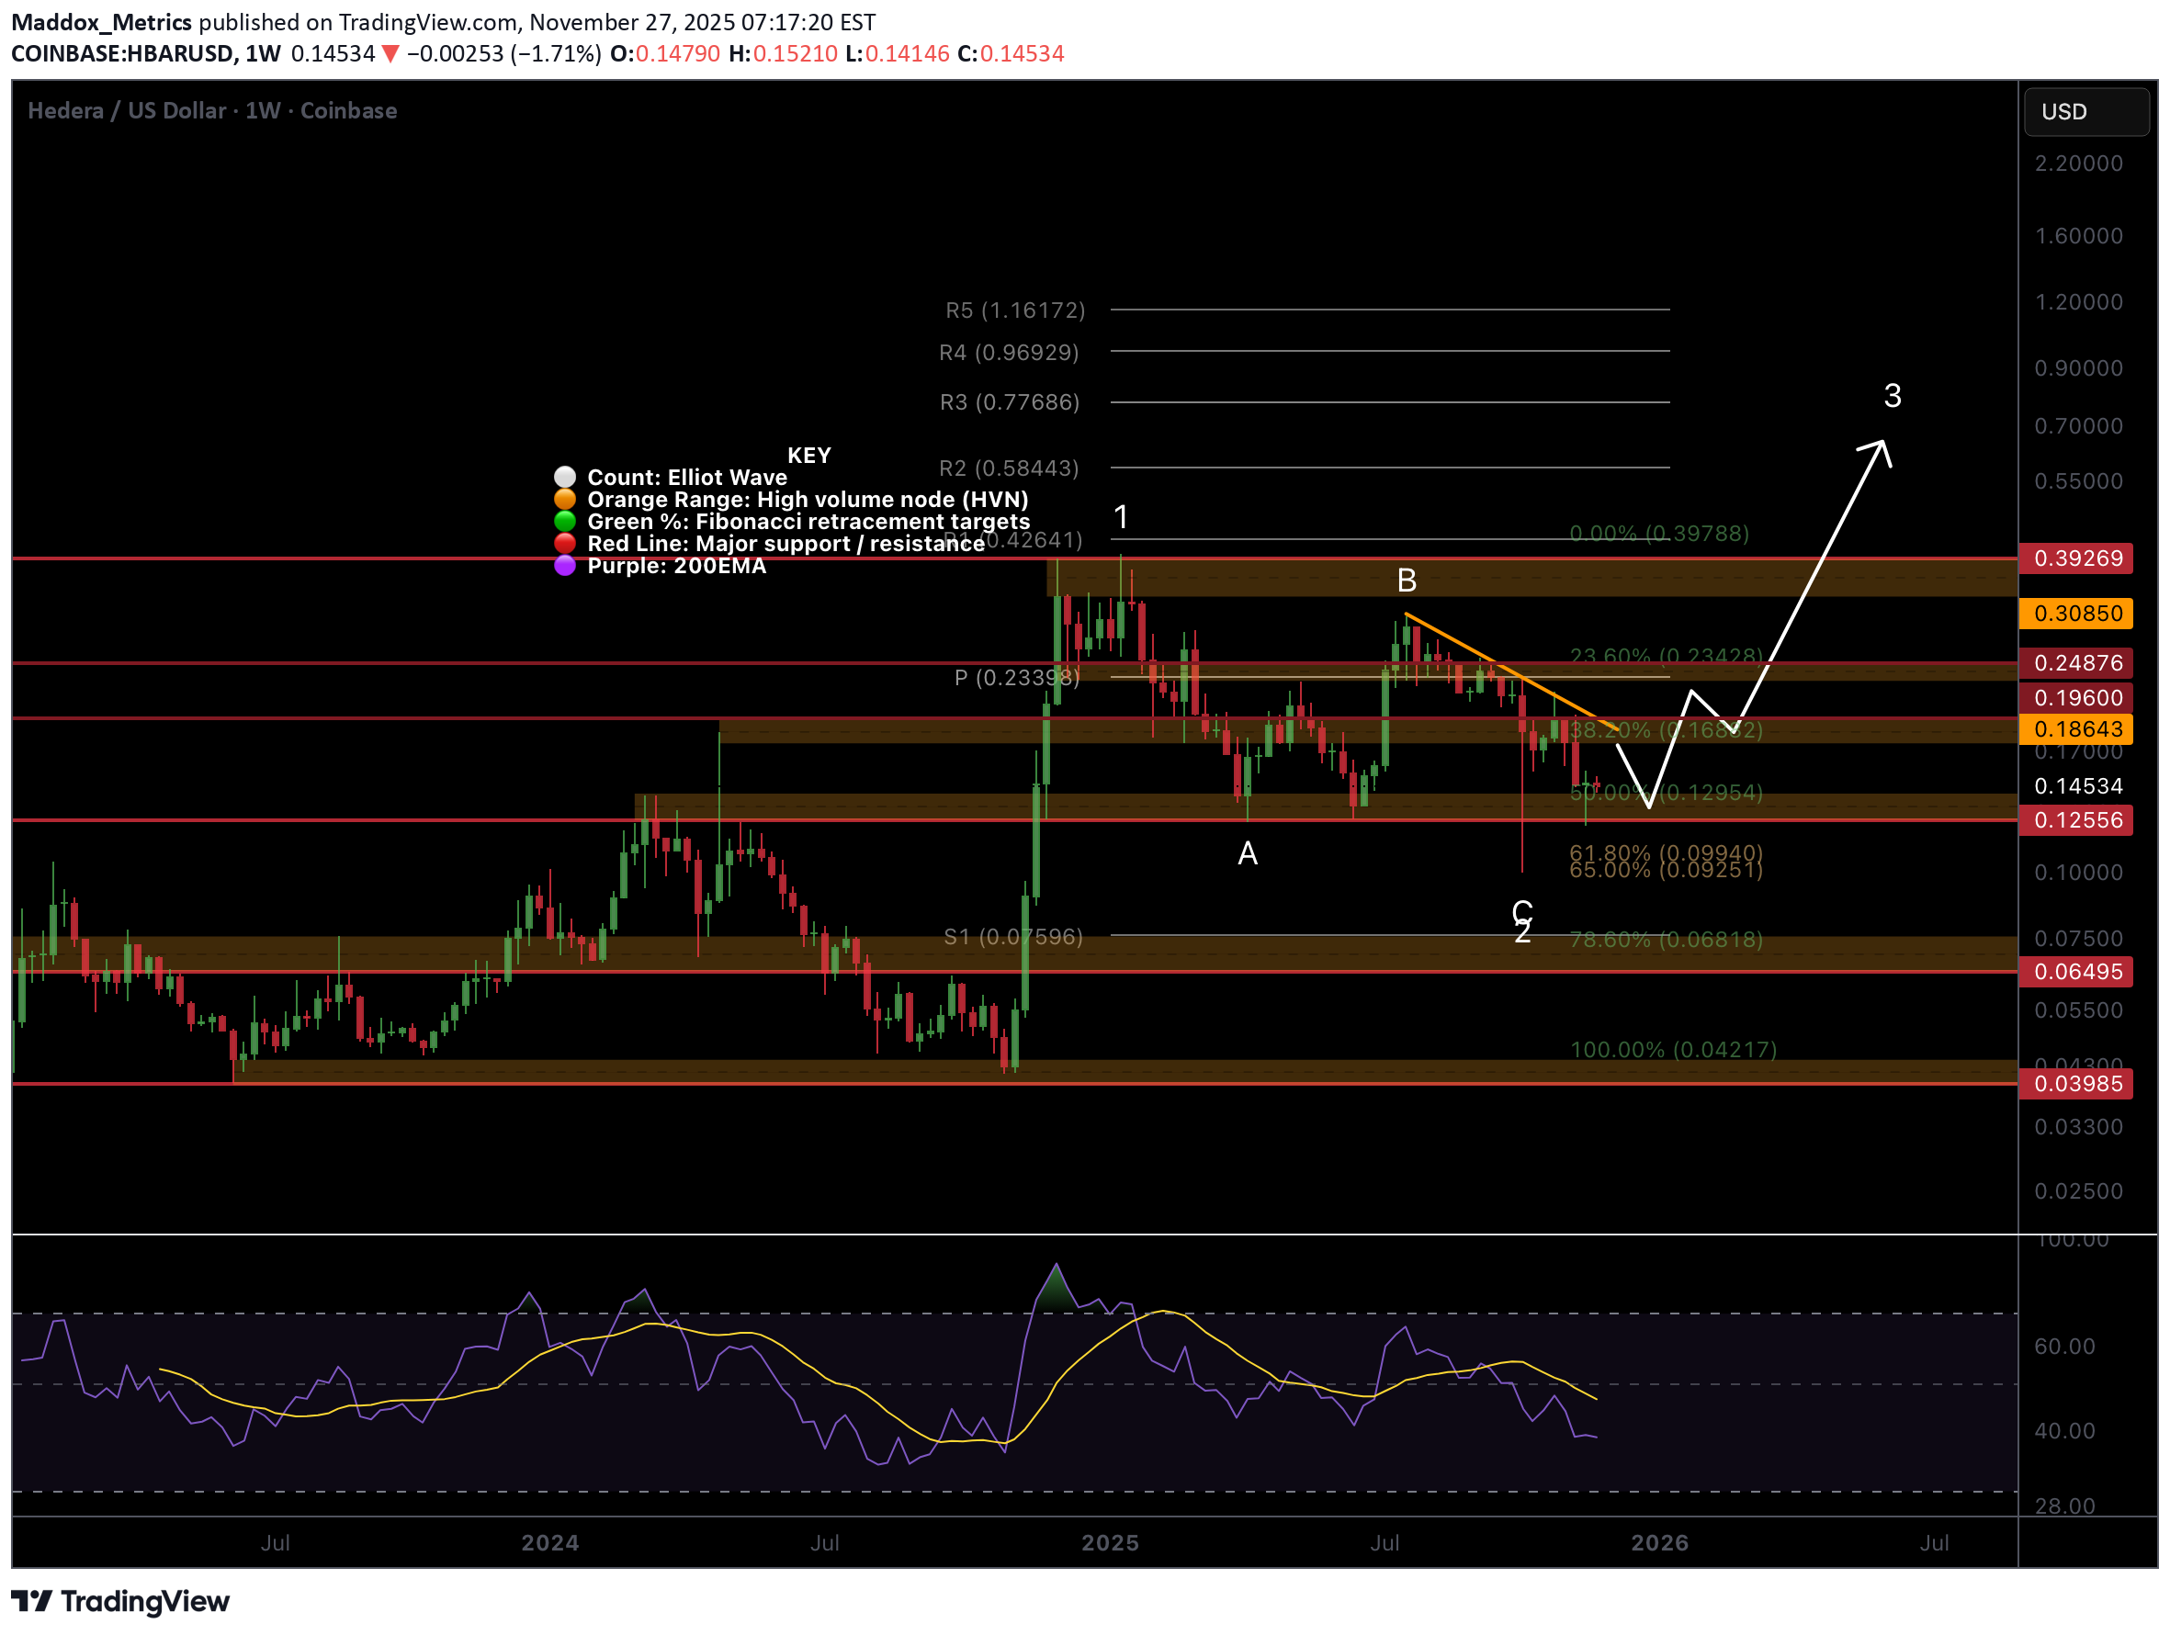
Task: Click the 2026 label on time axis
Action: [x=1659, y=1543]
